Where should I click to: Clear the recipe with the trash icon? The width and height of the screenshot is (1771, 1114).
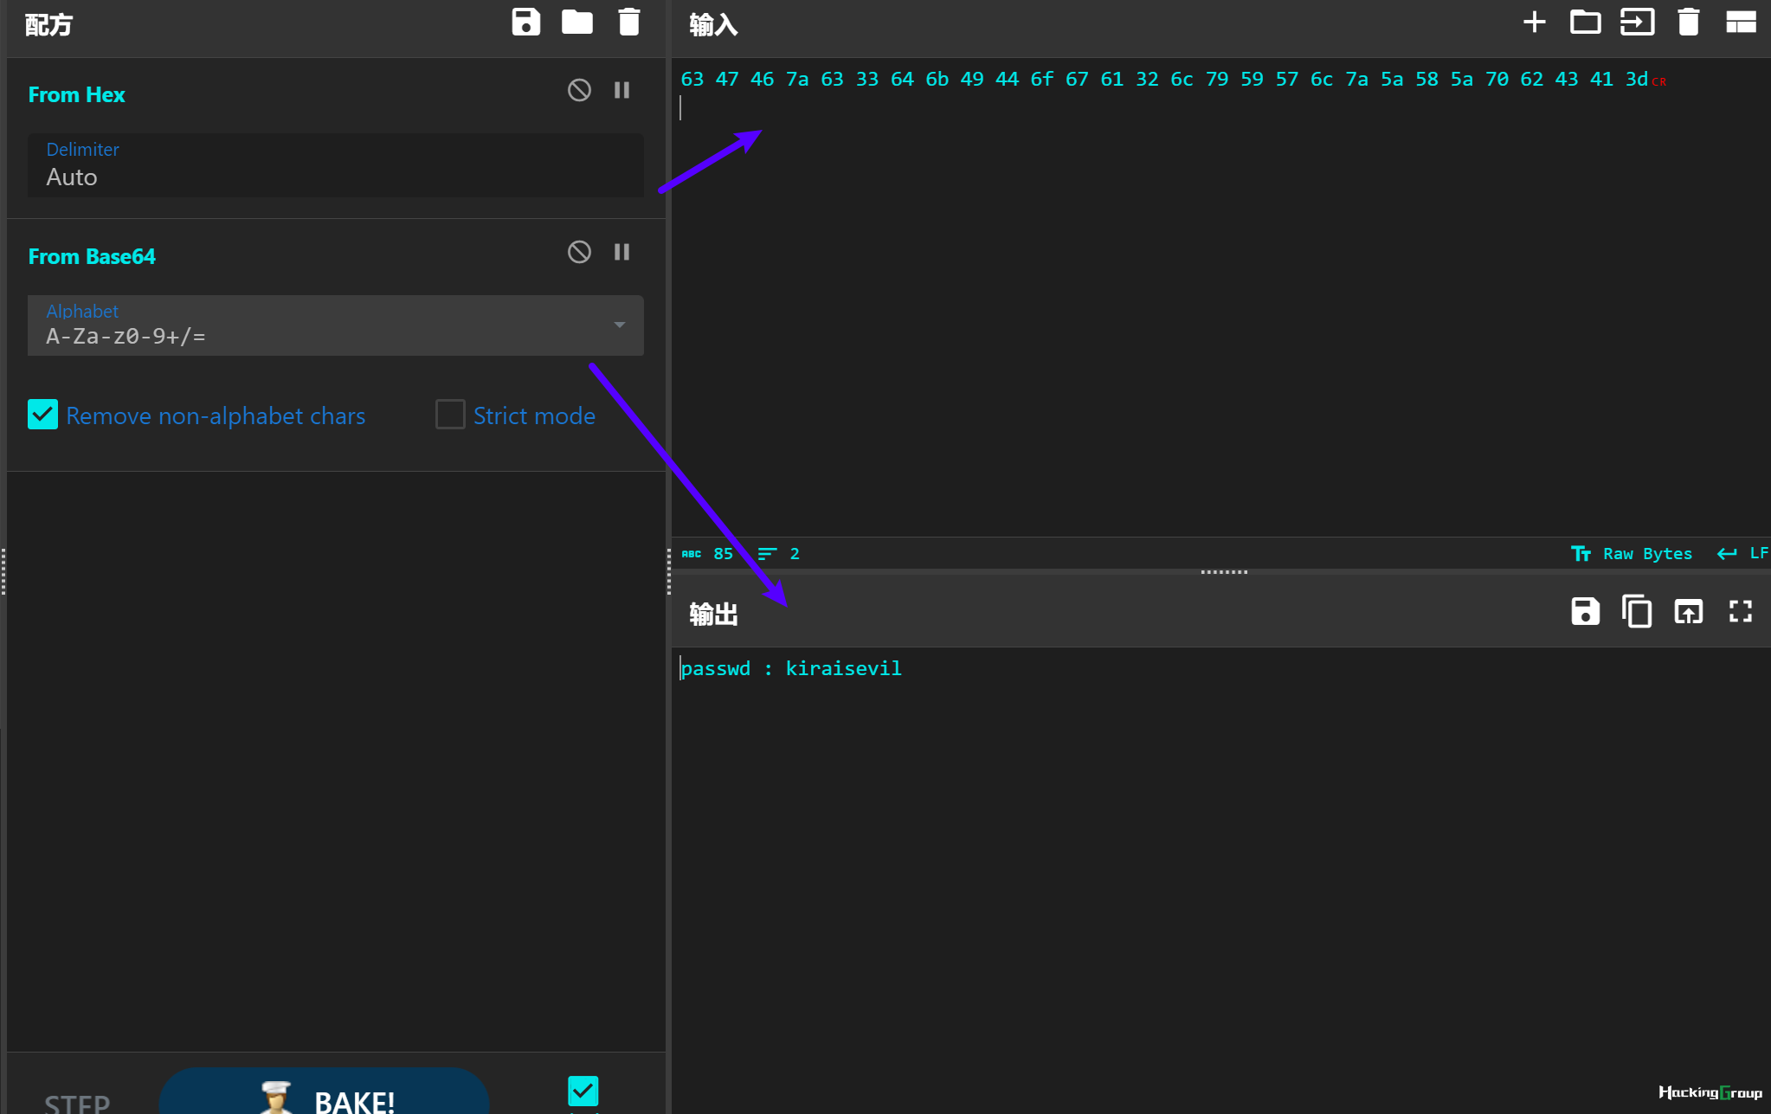(x=629, y=23)
